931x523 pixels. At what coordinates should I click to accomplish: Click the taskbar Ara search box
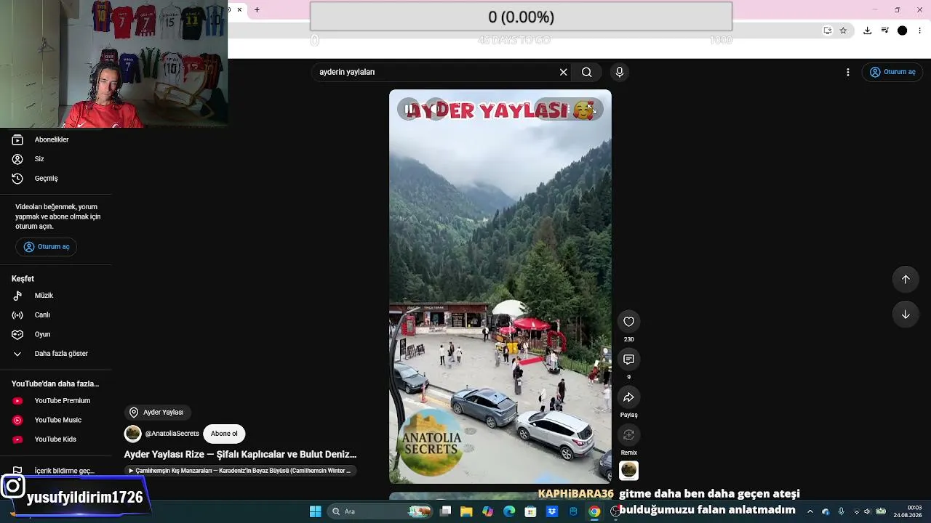click(x=380, y=511)
